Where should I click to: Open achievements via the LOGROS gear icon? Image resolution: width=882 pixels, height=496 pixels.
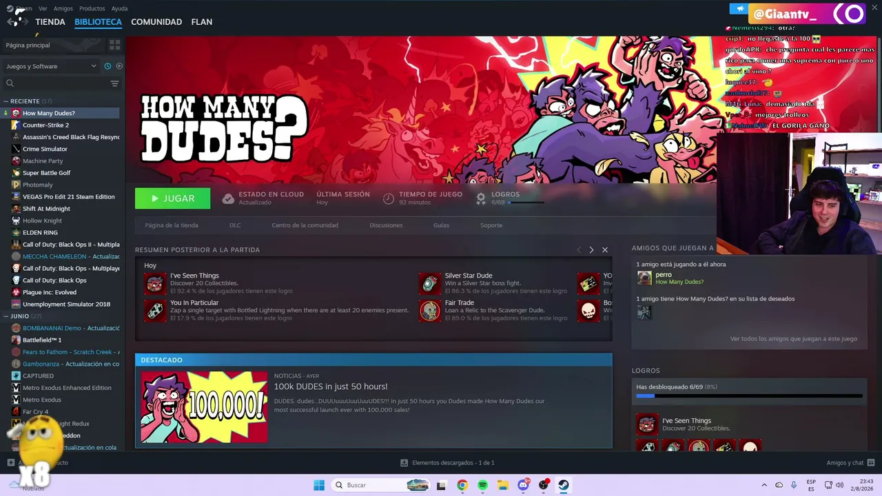481,198
